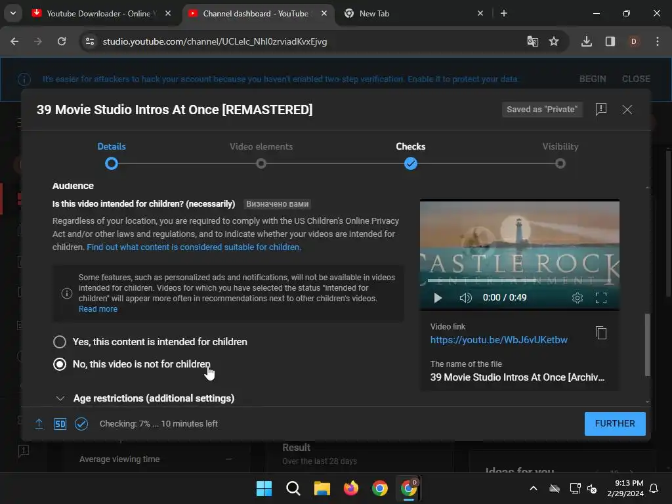Go to the Checks step

point(411,146)
